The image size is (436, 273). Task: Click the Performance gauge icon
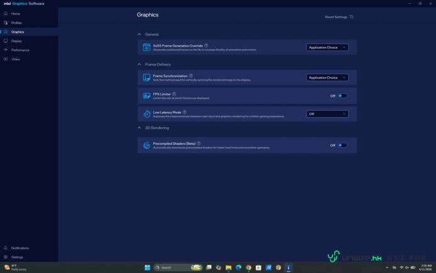point(6,50)
